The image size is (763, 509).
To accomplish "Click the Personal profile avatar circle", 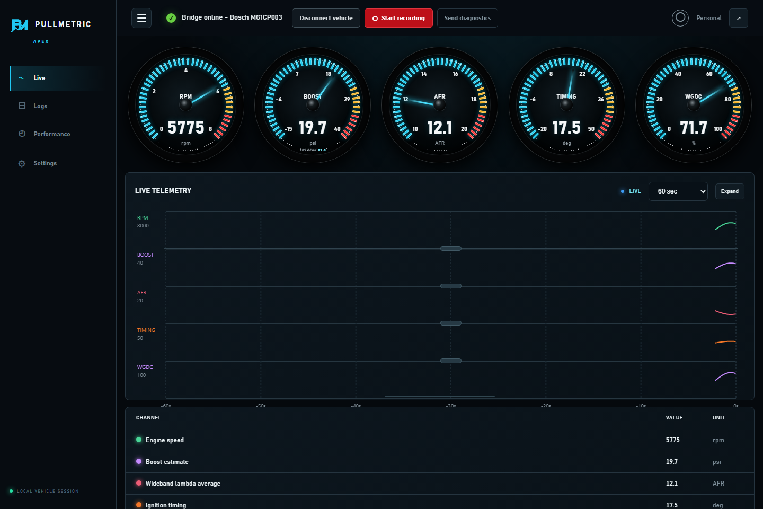I will 680,18.
